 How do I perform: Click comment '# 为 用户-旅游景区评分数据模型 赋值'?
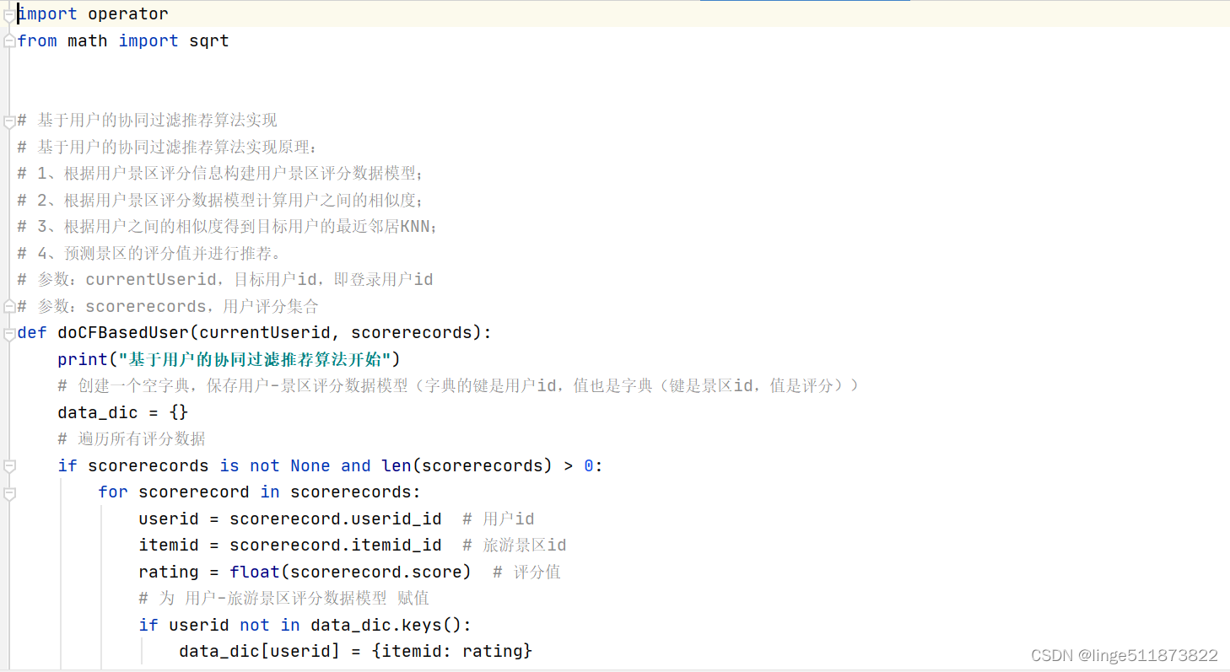click(x=284, y=599)
